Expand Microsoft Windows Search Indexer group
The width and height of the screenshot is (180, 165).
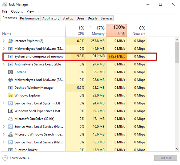click(4, 134)
